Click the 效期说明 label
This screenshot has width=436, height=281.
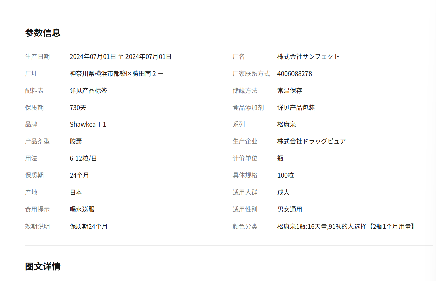pyautogui.click(x=37, y=227)
